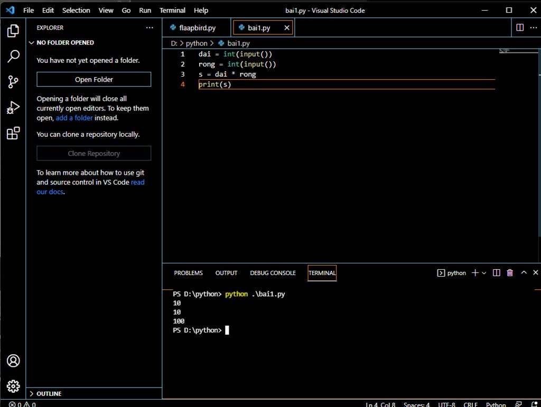Click the python terminal shell indicator
This screenshot has width=541, height=407.
[x=452, y=273]
